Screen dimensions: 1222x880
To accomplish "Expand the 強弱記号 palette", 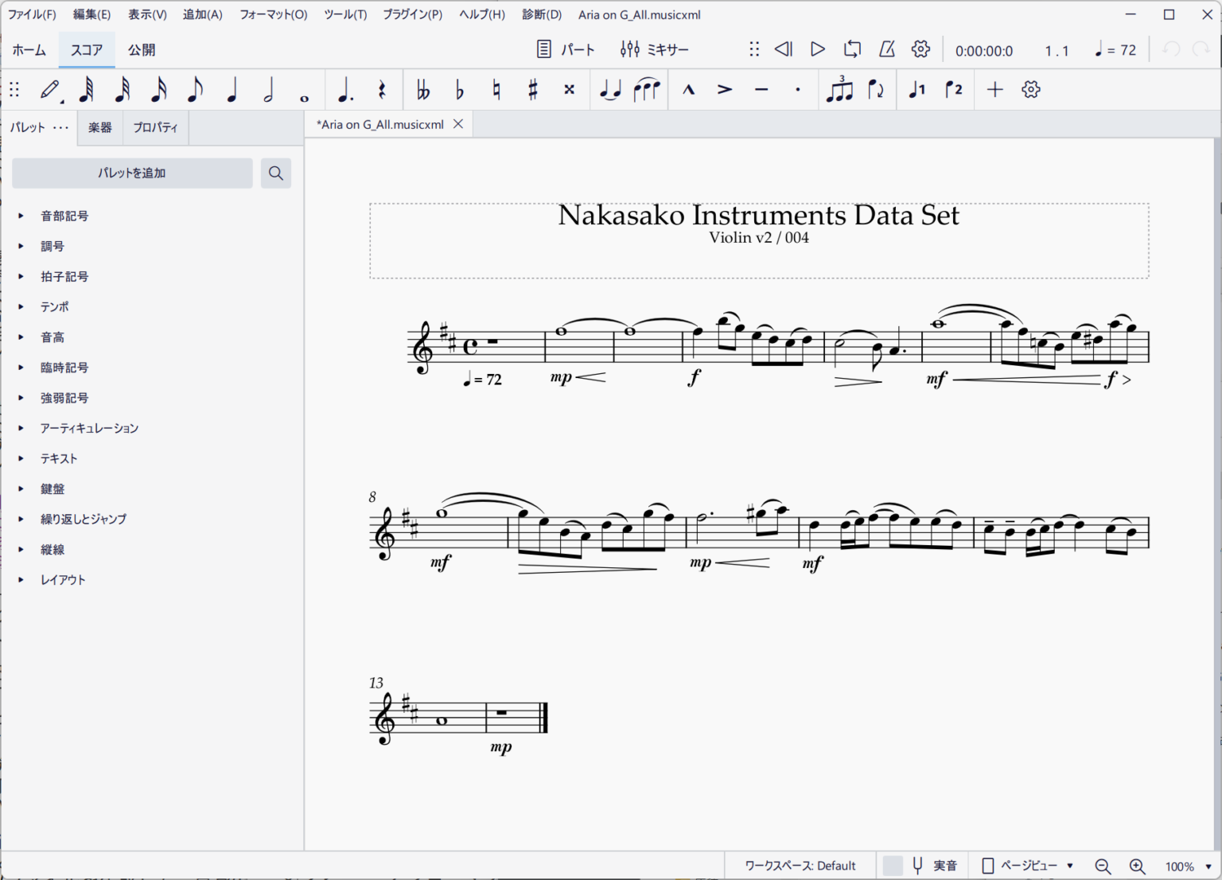I will tap(64, 398).
